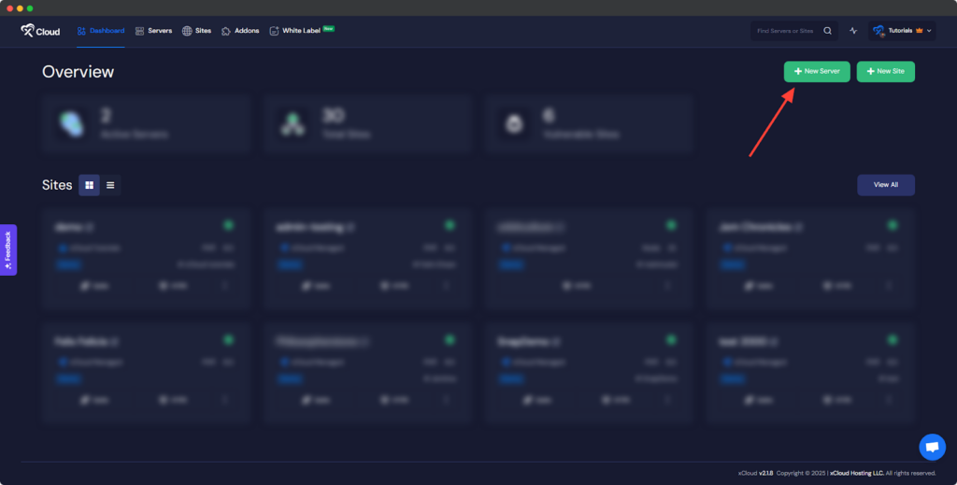Open the blue live chat bubble
957x485 pixels.
(x=932, y=448)
